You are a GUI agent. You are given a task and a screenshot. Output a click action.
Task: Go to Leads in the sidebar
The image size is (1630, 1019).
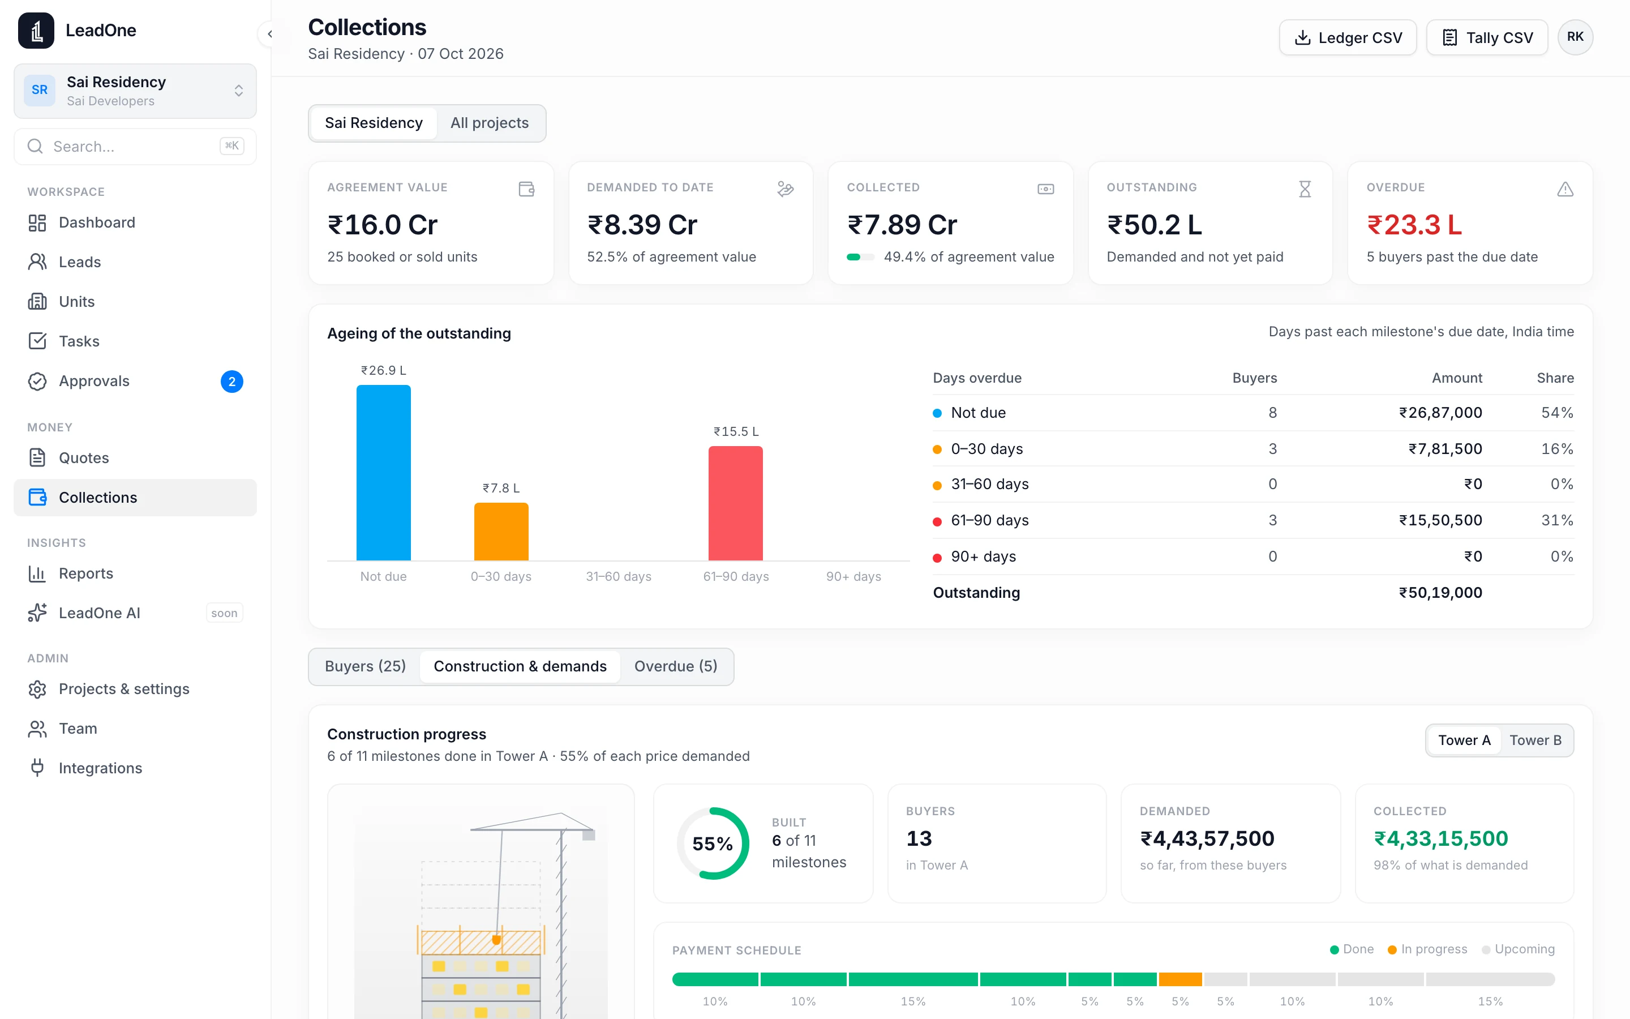pyautogui.click(x=135, y=262)
